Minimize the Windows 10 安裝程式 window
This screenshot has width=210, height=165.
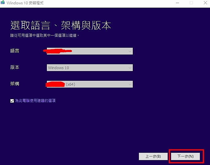[178, 3]
